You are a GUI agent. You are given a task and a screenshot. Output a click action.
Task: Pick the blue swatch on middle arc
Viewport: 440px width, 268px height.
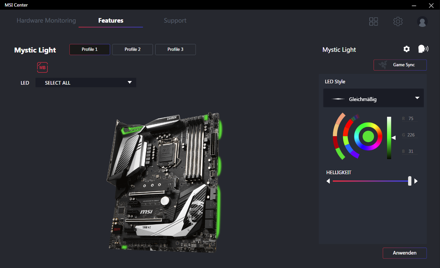tap(349, 148)
